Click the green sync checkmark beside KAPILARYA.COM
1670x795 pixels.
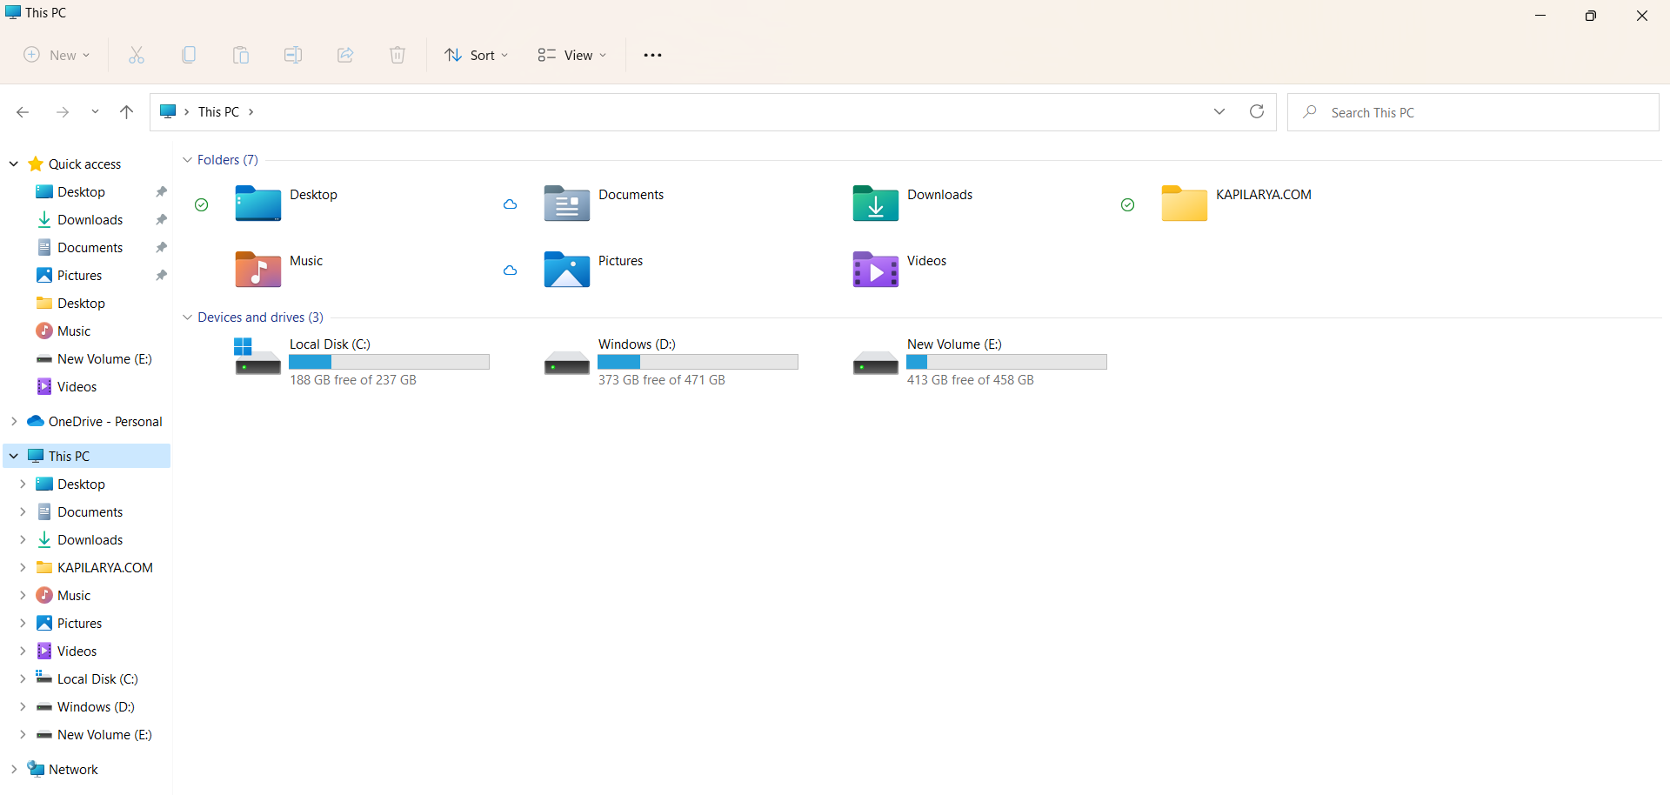click(1128, 205)
